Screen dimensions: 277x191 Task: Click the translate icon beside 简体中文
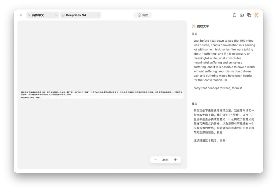[x=29, y=15]
